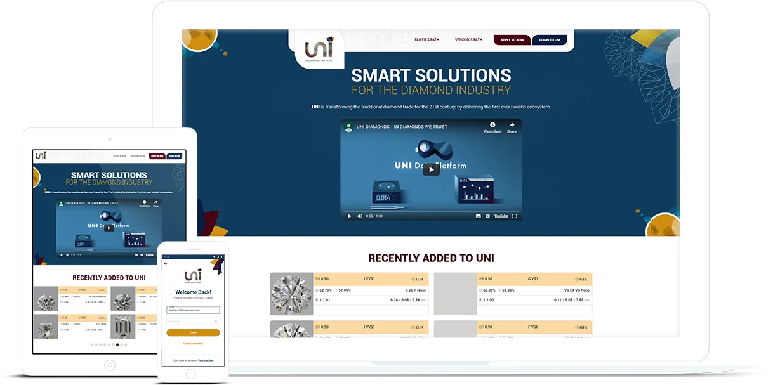Open the princess-cut diamond thumbnail on the tablet
This screenshot has height=385, width=773.
point(46,327)
